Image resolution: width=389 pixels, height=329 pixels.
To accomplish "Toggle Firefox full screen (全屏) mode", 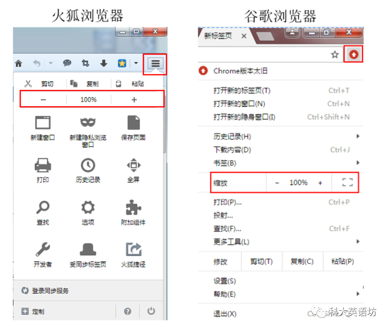I will tap(133, 170).
